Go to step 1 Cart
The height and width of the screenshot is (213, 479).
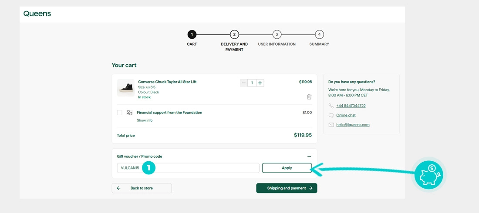click(x=192, y=34)
